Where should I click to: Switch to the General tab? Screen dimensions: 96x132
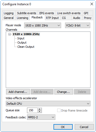9,18
